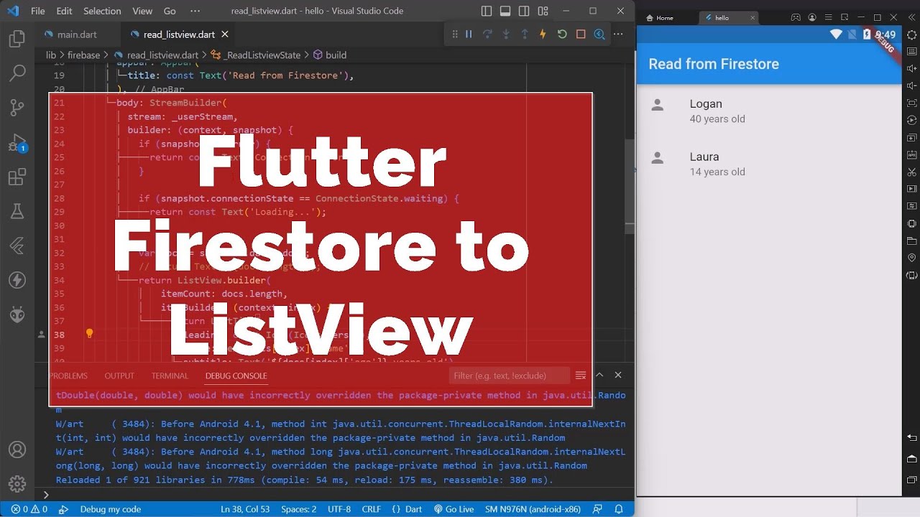Pause the debug session
The height and width of the screenshot is (517, 920).
[x=469, y=34]
